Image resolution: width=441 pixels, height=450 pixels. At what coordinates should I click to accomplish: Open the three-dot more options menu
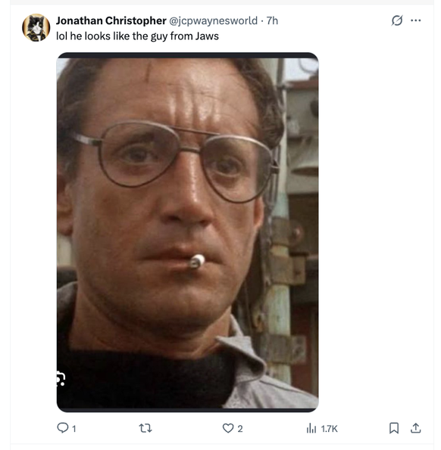coord(416,20)
